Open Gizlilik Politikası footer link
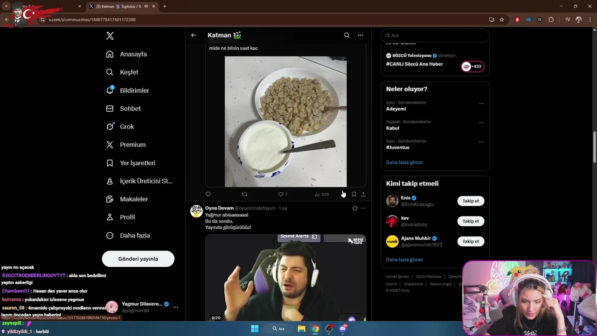 tap(429, 277)
